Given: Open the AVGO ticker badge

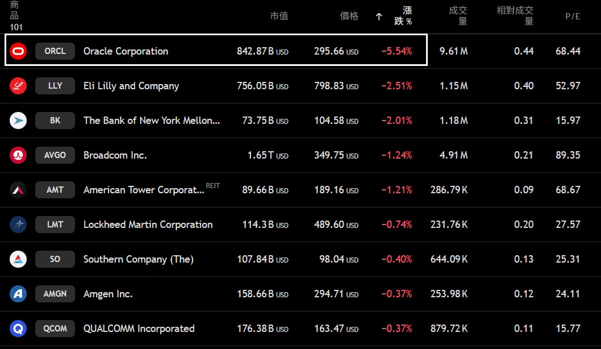Looking at the screenshot, I should coord(55,155).
